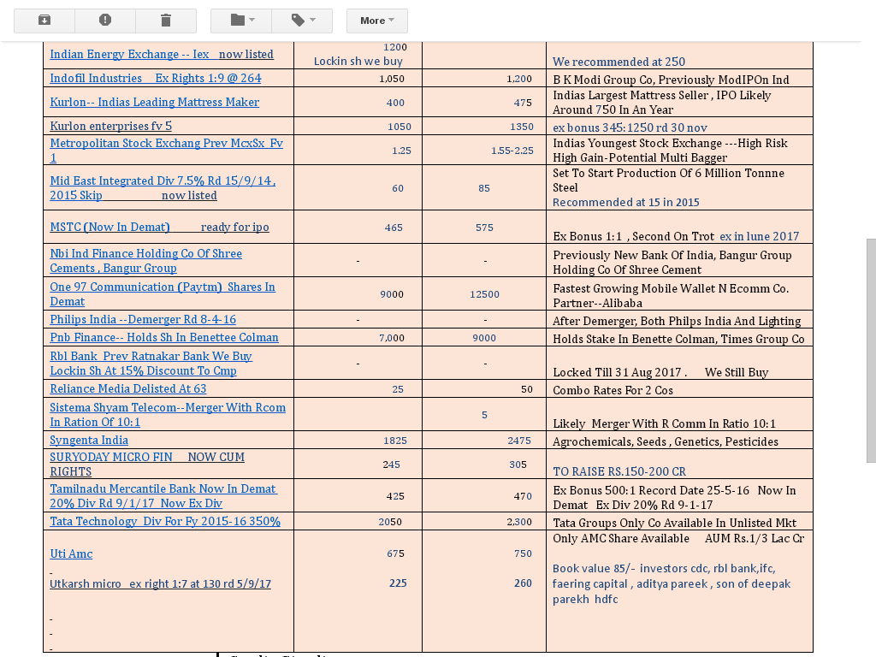Open Kurlon Indias Leading Mattress Maker link
The height and width of the screenshot is (657, 876).
154,103
